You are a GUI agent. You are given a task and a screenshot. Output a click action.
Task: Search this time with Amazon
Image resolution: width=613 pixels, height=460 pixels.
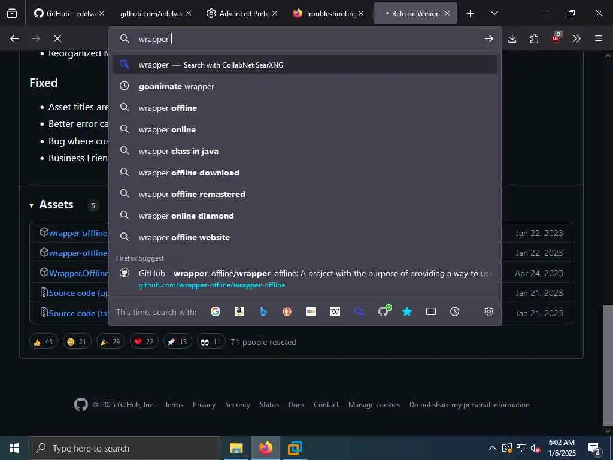click(x=239, y=311)
